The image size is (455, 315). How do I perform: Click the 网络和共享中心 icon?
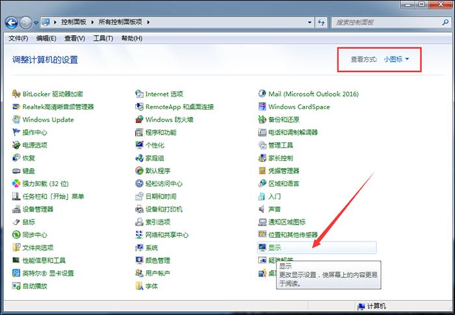139,234
